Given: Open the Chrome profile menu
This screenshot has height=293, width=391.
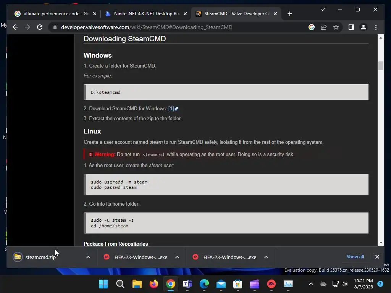Looking at the screenshot, I should (364, 27).
